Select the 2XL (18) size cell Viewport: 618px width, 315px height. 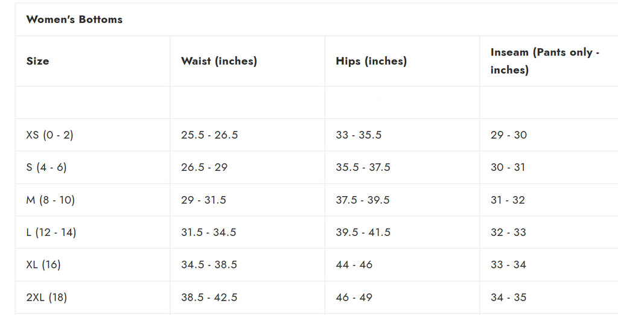[46, 297]
